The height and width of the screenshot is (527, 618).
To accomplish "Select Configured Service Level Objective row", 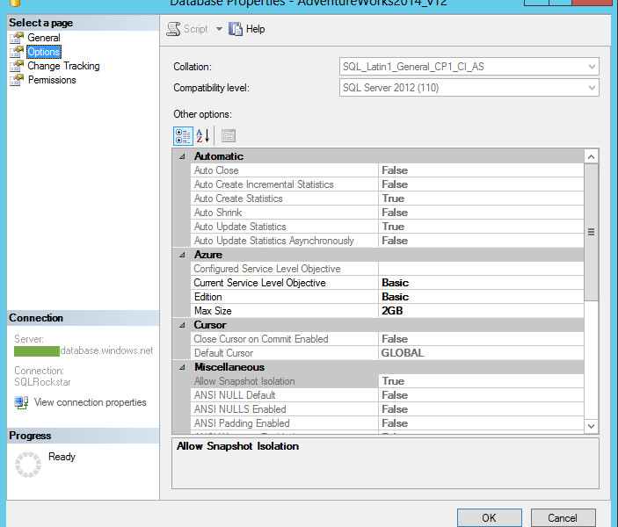I will (x=387, y=269).
